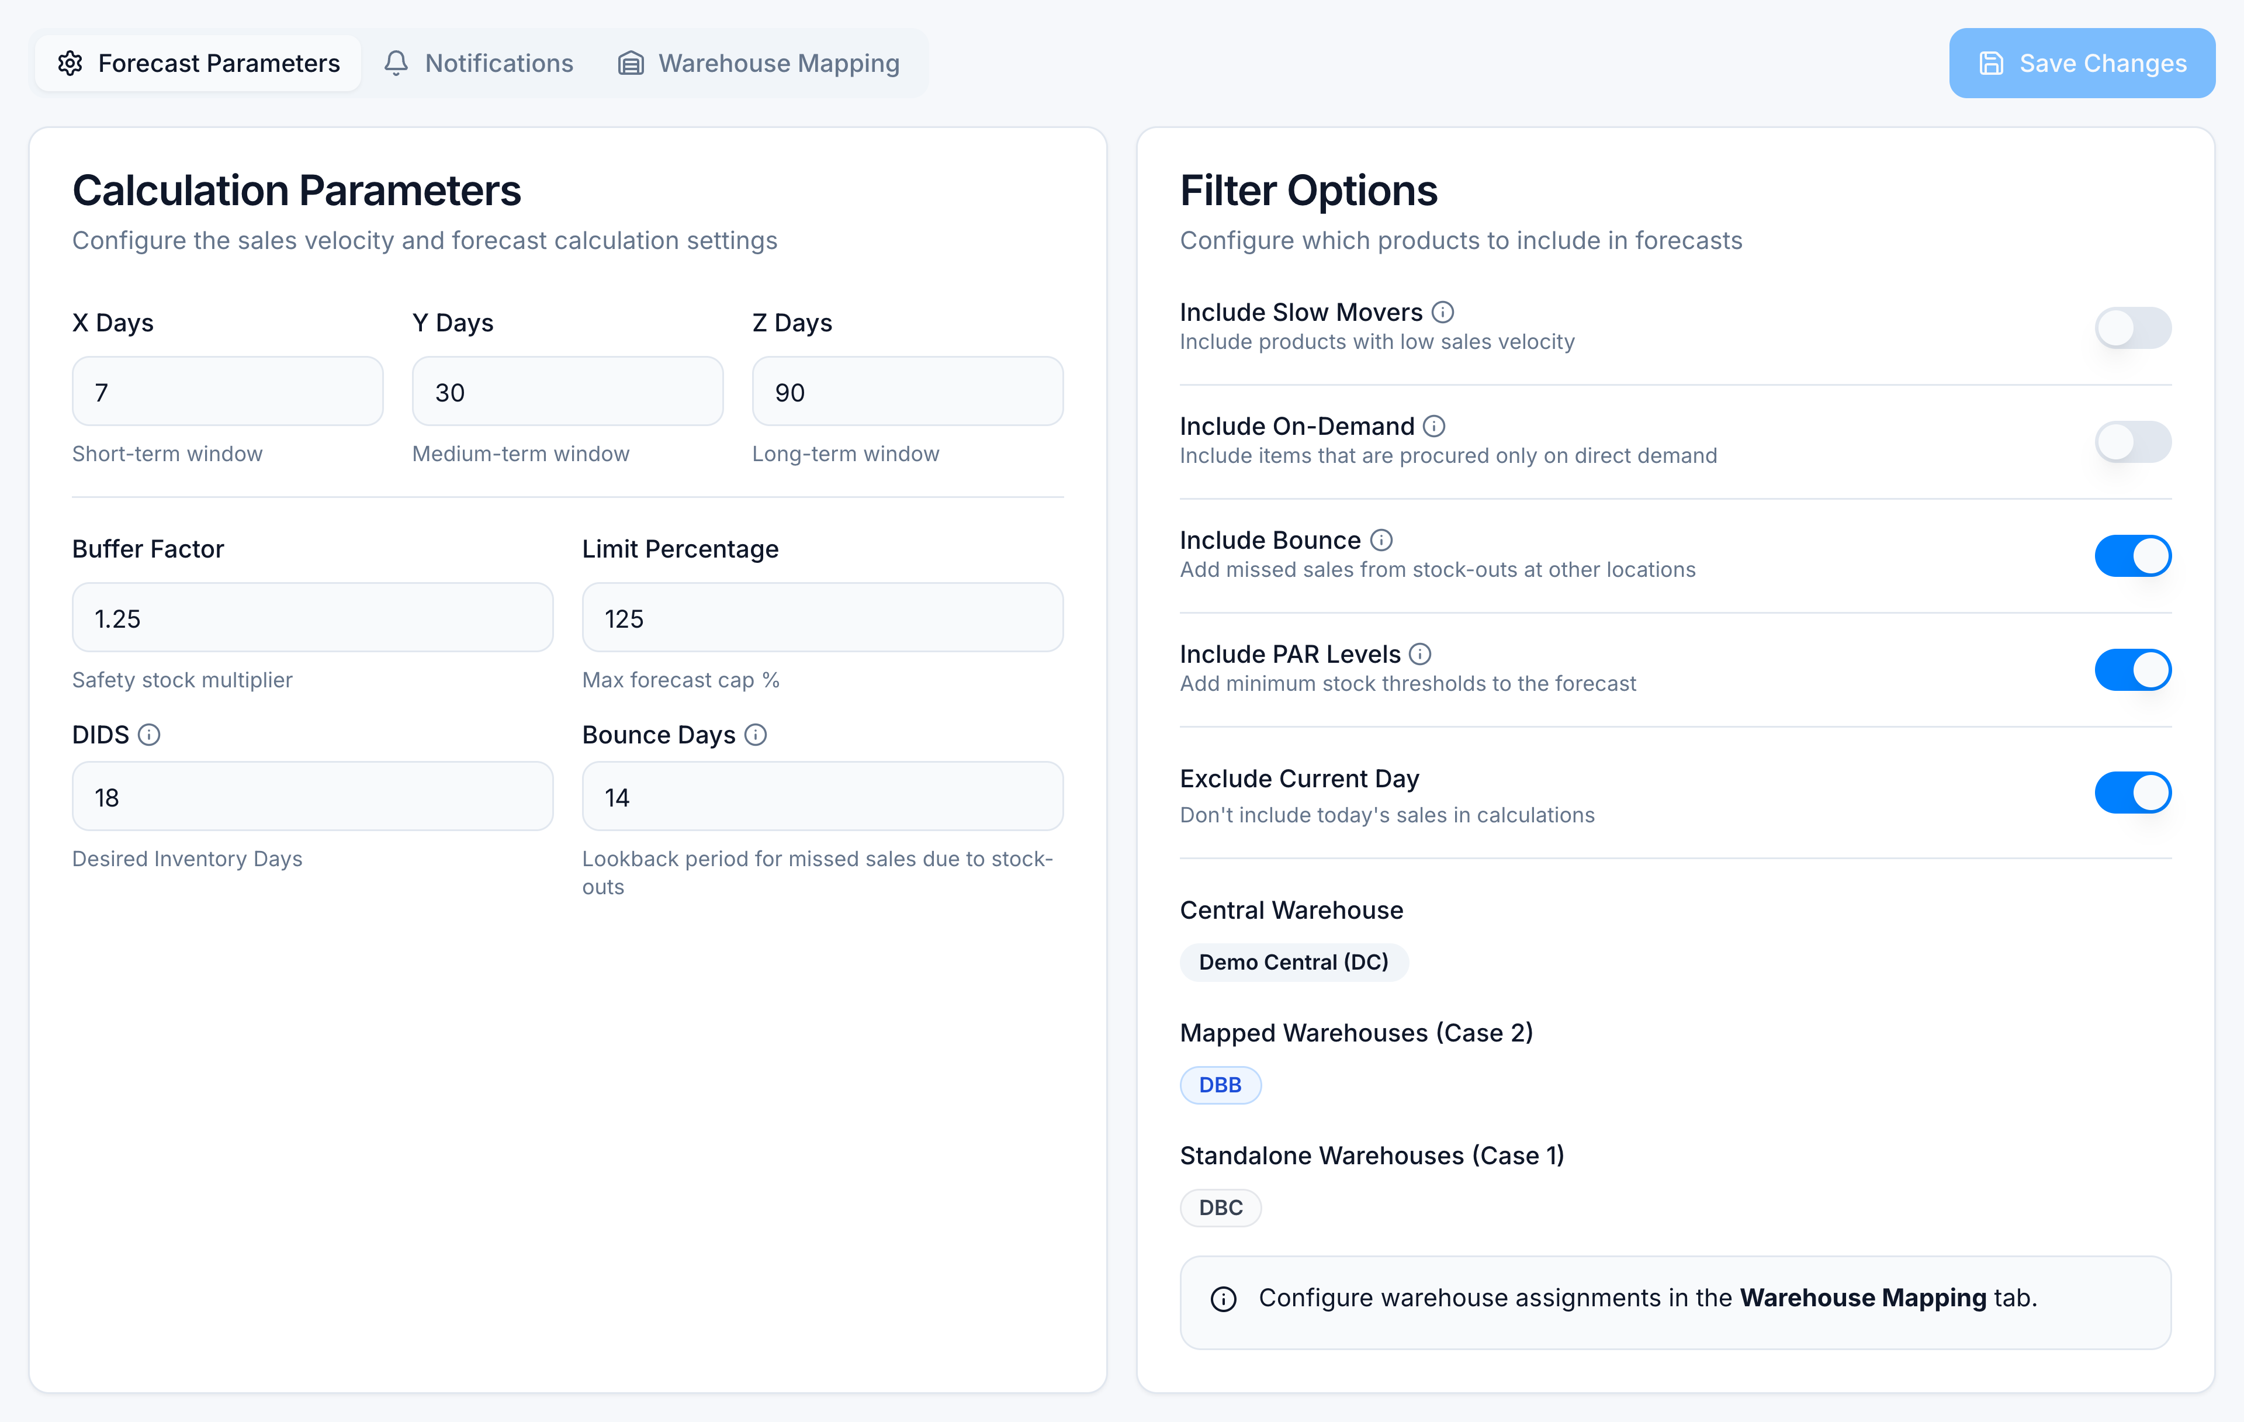2244x1422 pixels.
Task: Click into the X Days field
Action: pos(227,392)
